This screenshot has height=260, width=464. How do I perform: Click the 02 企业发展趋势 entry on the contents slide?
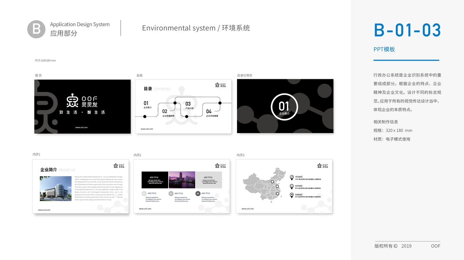[x=168, y=113]
